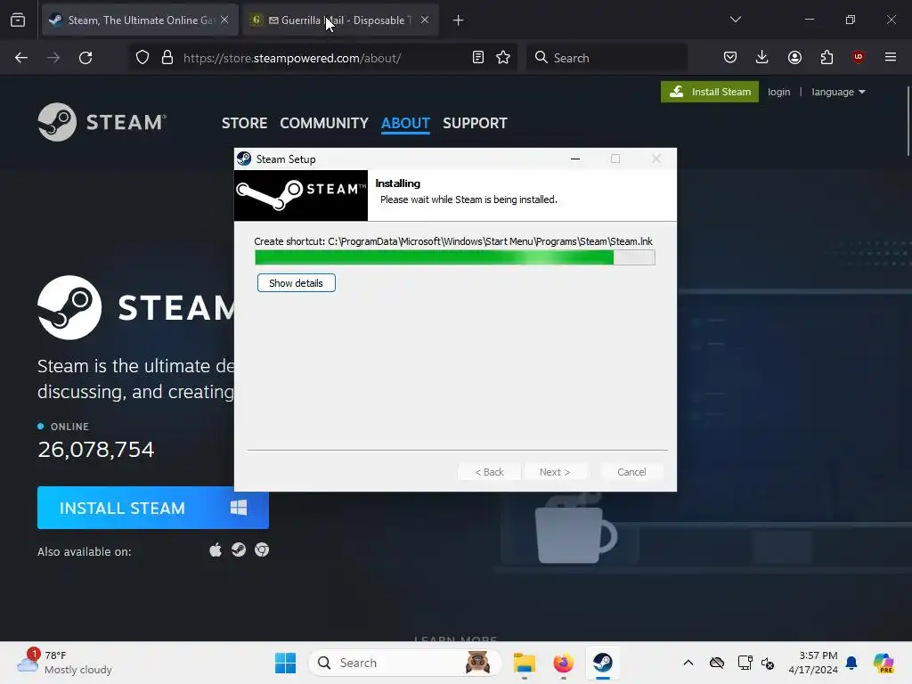Close the Steam browser tab
The height and width of the screenshot is (684, 912).
[224, 20]
